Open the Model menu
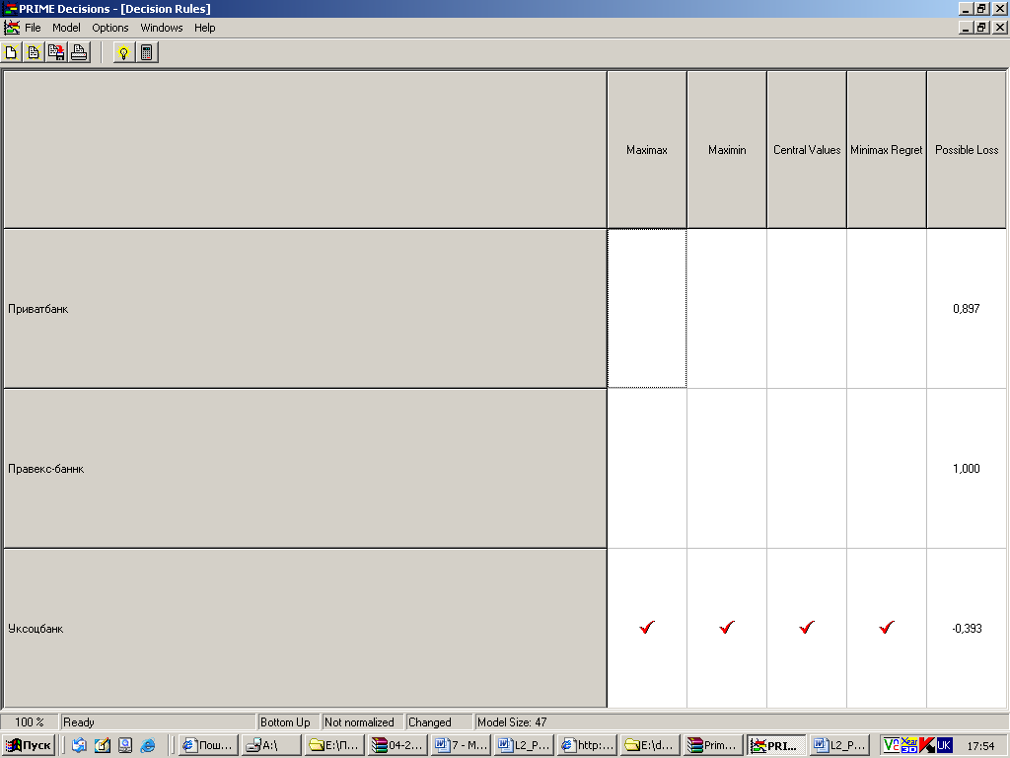 (x=66, y=28)
